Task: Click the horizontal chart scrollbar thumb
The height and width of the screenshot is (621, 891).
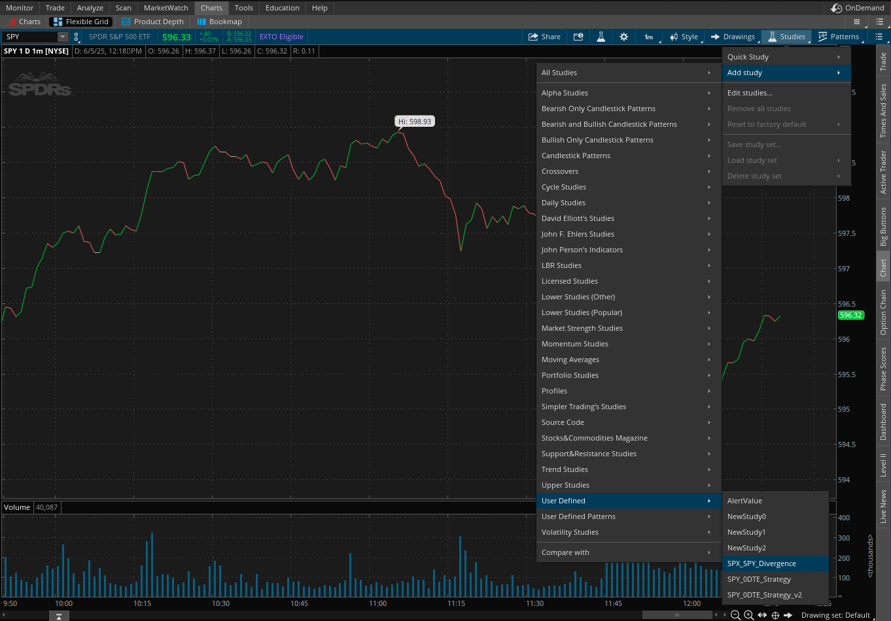Action: click(678, 615)
